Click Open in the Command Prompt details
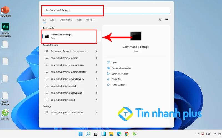222x138 pixels. [114, 63]
